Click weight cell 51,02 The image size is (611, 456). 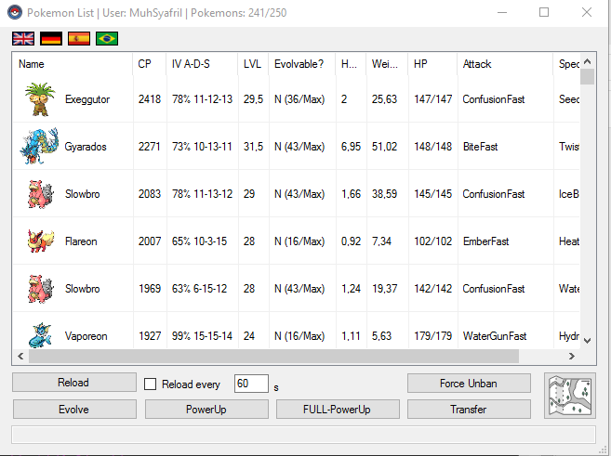coord(384,147)
